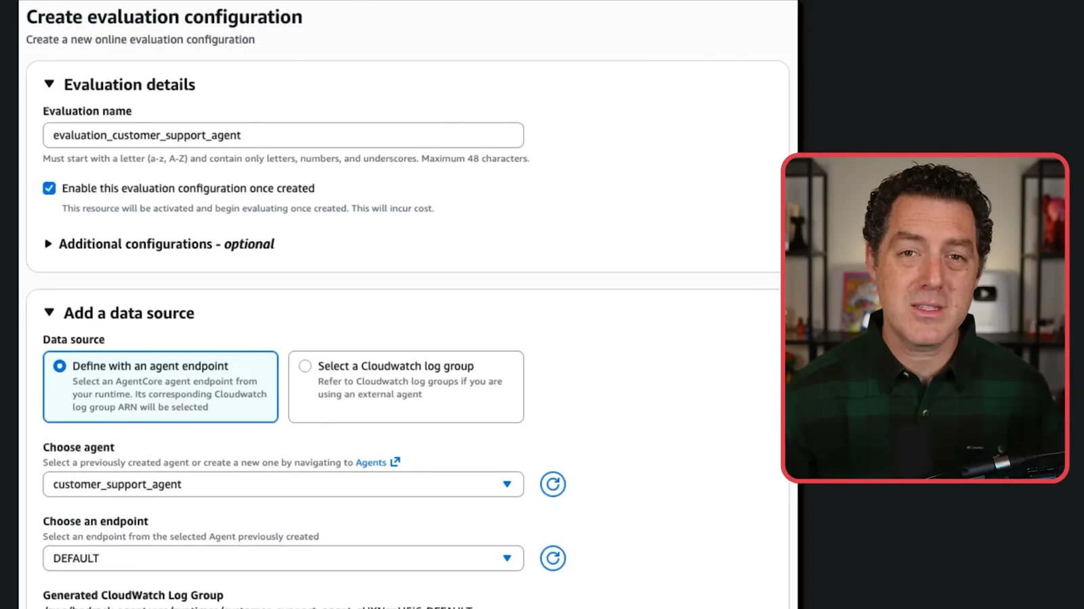Follow the Agents link
This screenshot has height=609, width=1084.
pos(371,463)
